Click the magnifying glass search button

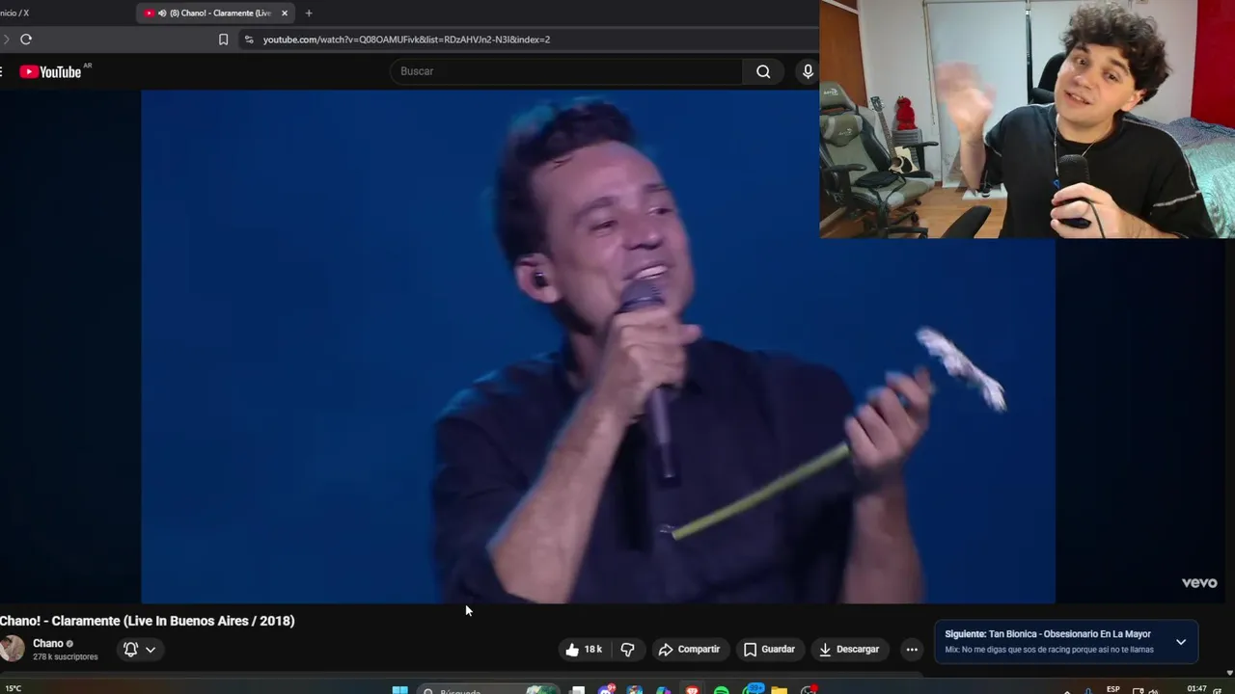[x=763, y=71]
